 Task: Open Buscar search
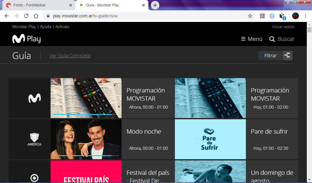(282, 39)
